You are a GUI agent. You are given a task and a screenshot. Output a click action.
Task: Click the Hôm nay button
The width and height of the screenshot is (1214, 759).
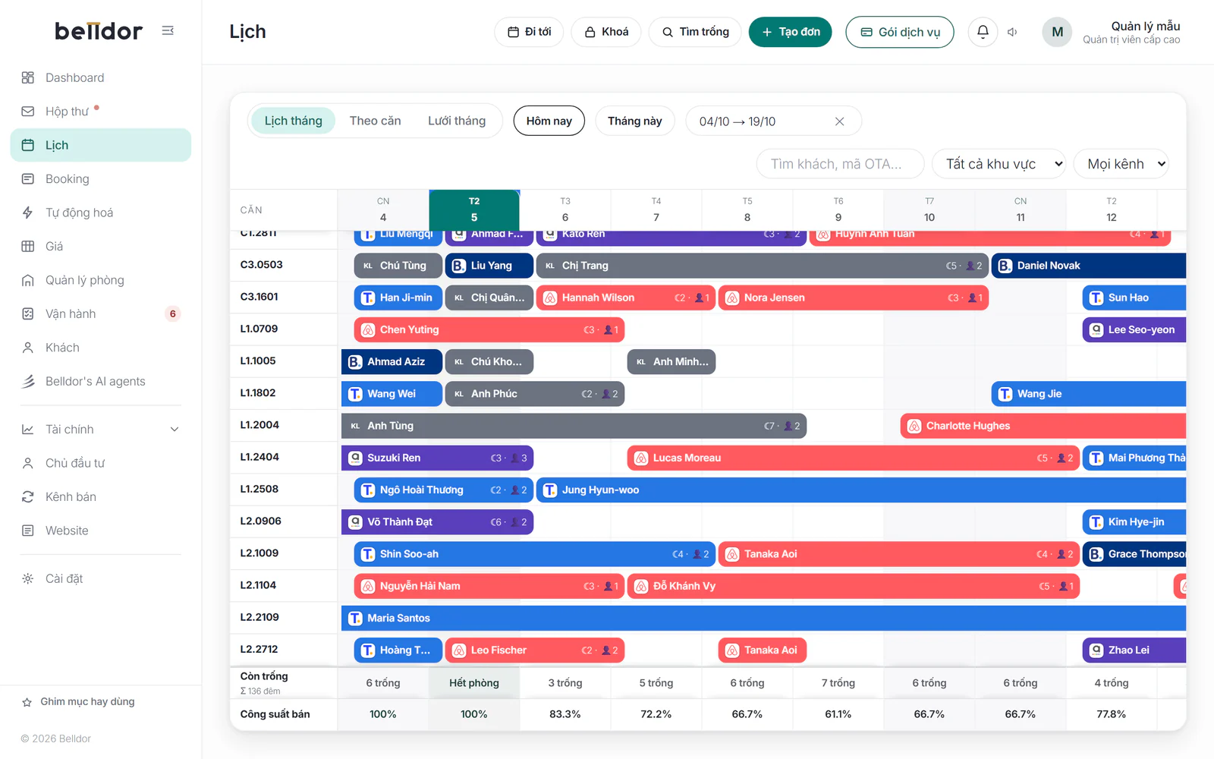tap(549, 121)
